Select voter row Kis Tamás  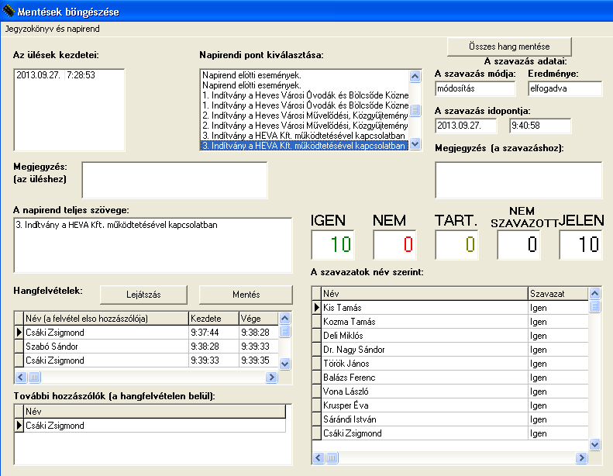click(x=450, y=308)
